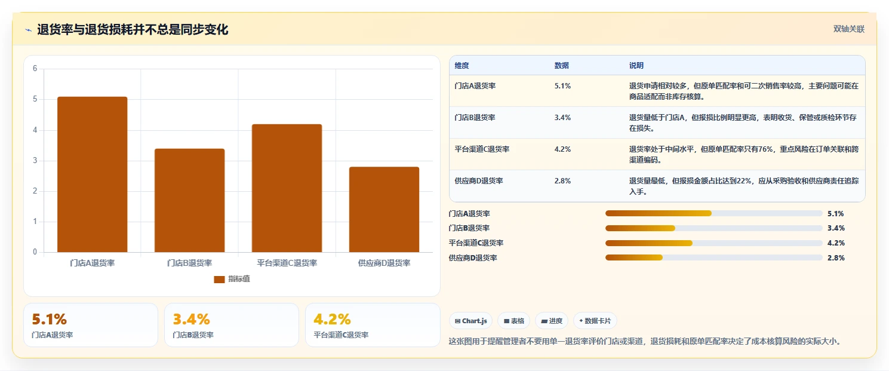The height and width of the screenshot is (371, 889).
Task: Click the 维度 column header
Action: pyautogui.click(x=462, y=66)
